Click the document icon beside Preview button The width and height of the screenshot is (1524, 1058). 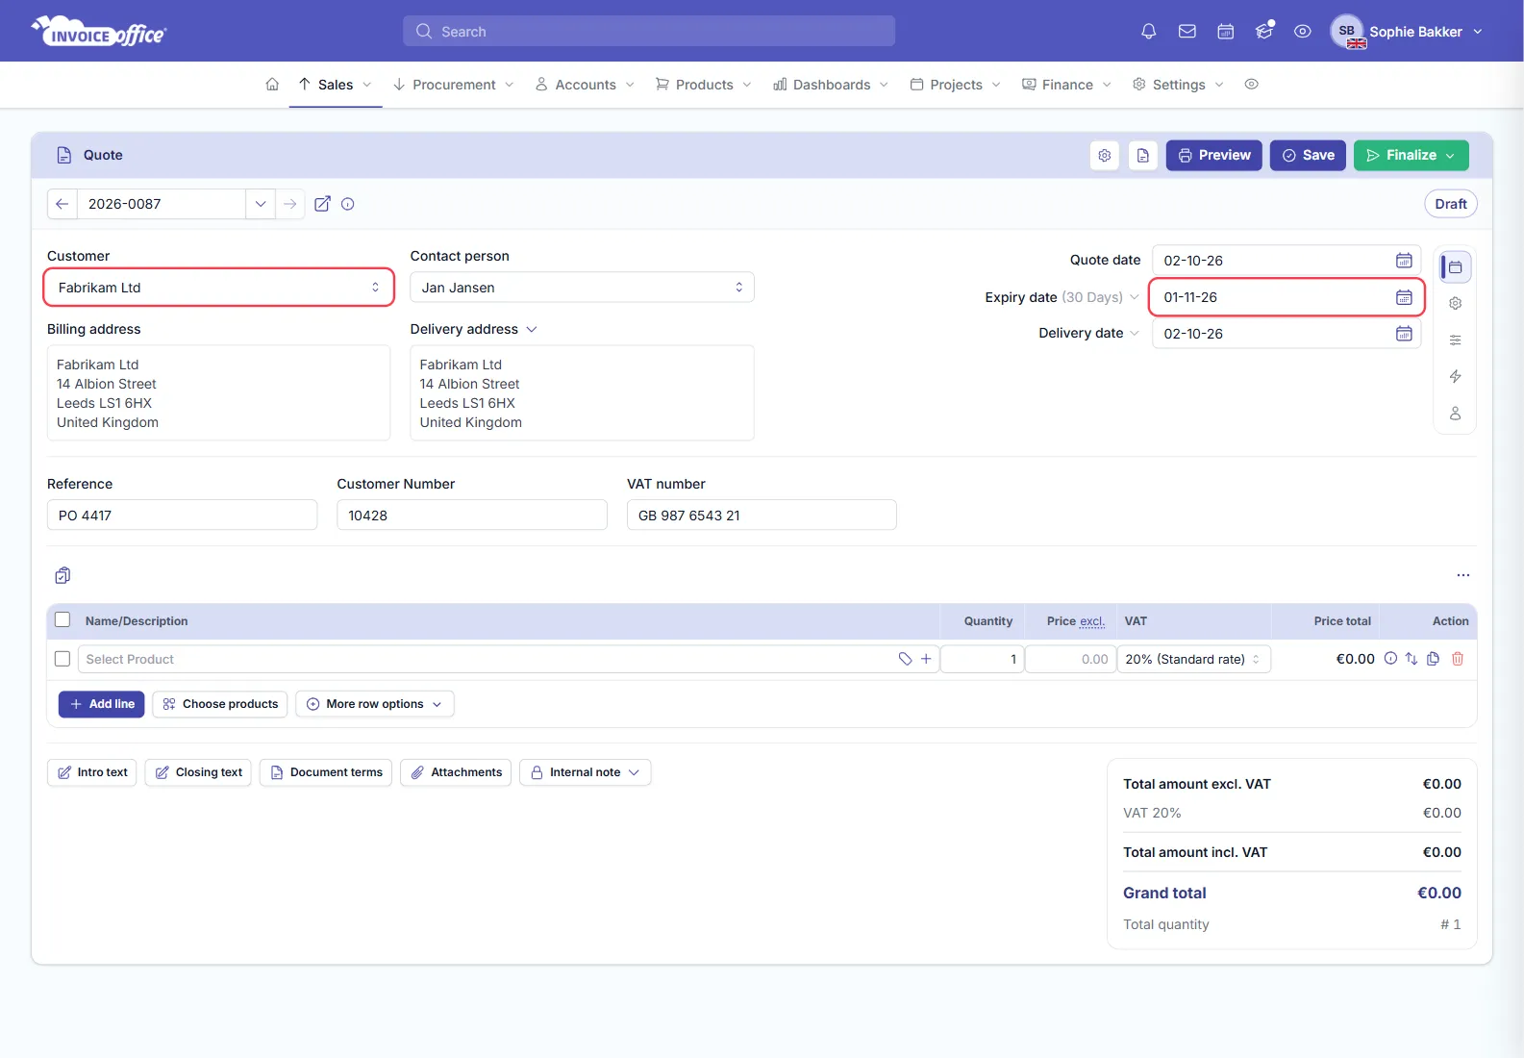(1142, 155)
